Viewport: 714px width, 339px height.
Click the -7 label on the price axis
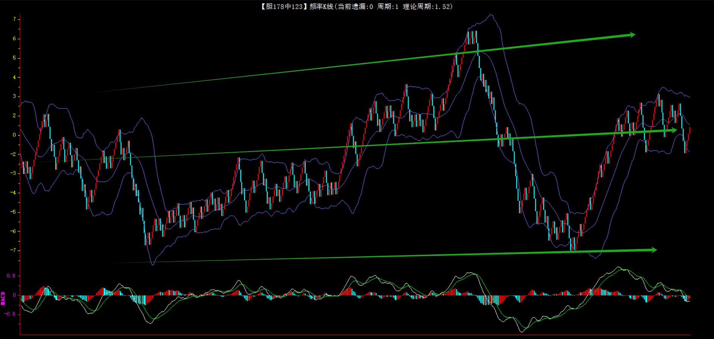point(13,251)
